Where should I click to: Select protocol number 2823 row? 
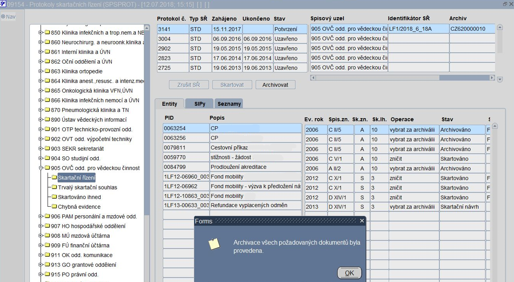click(173, 58)
